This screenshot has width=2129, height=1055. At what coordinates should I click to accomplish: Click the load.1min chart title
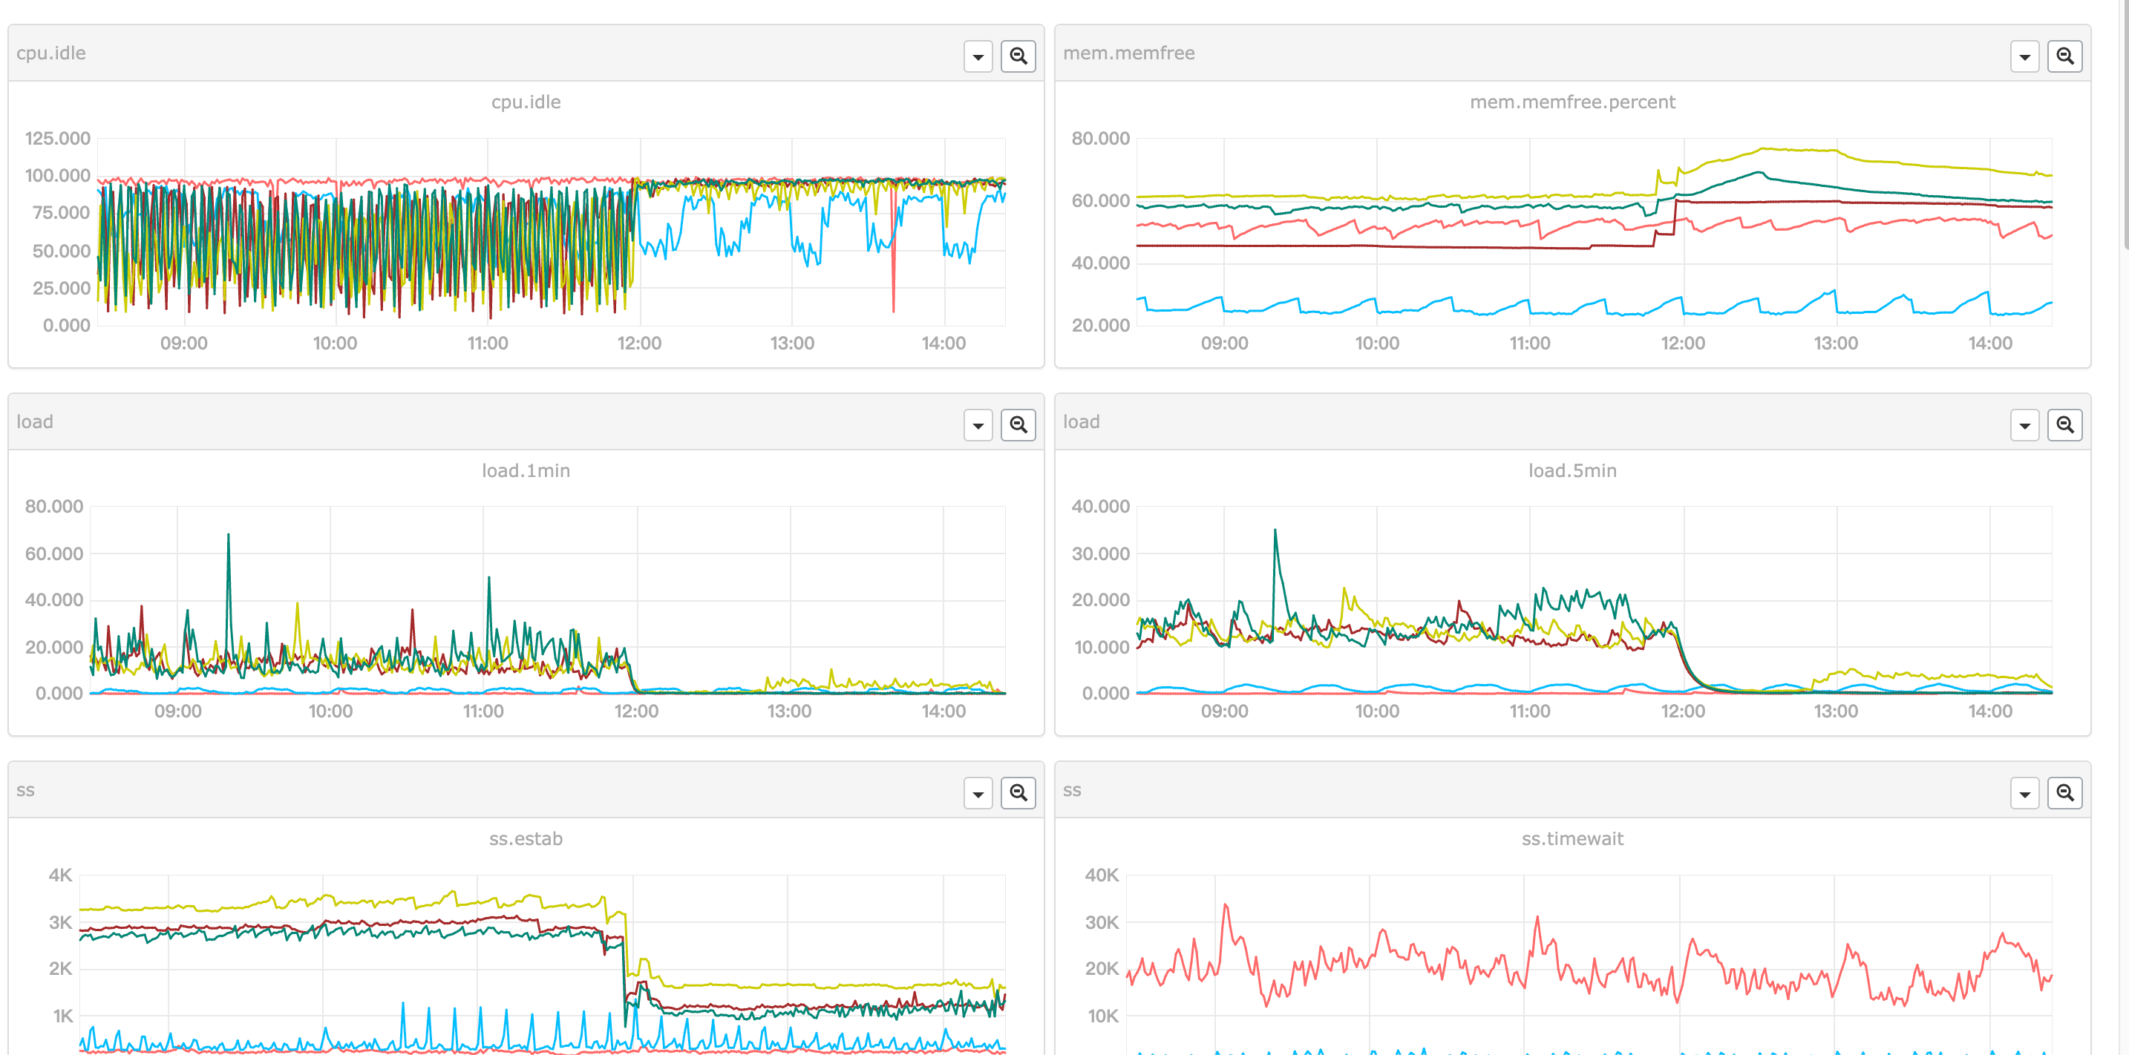(526, 470)
